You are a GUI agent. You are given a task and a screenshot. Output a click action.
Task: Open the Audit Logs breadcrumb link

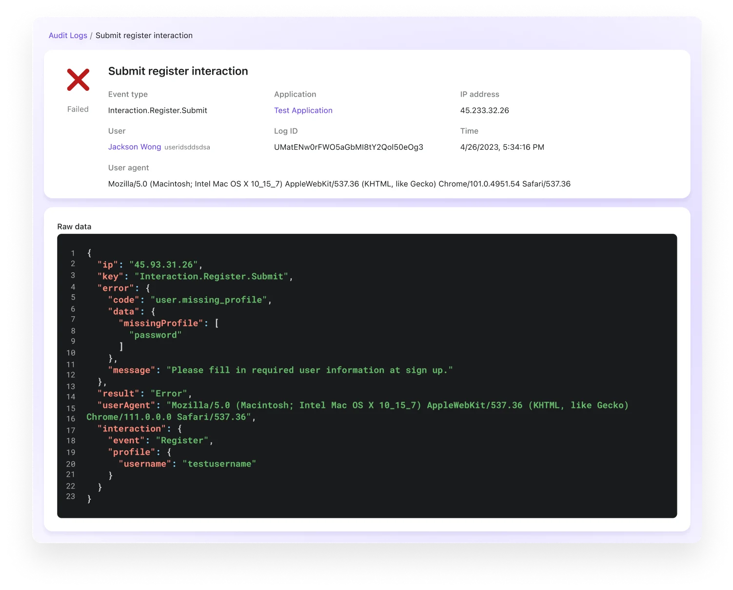(x=68, y=36)
